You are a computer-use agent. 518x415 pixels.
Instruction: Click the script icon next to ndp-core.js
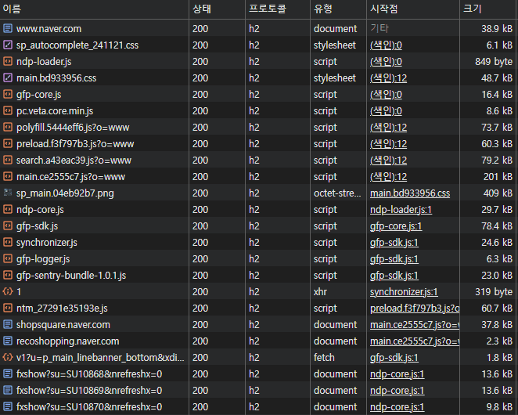point(8,209)
